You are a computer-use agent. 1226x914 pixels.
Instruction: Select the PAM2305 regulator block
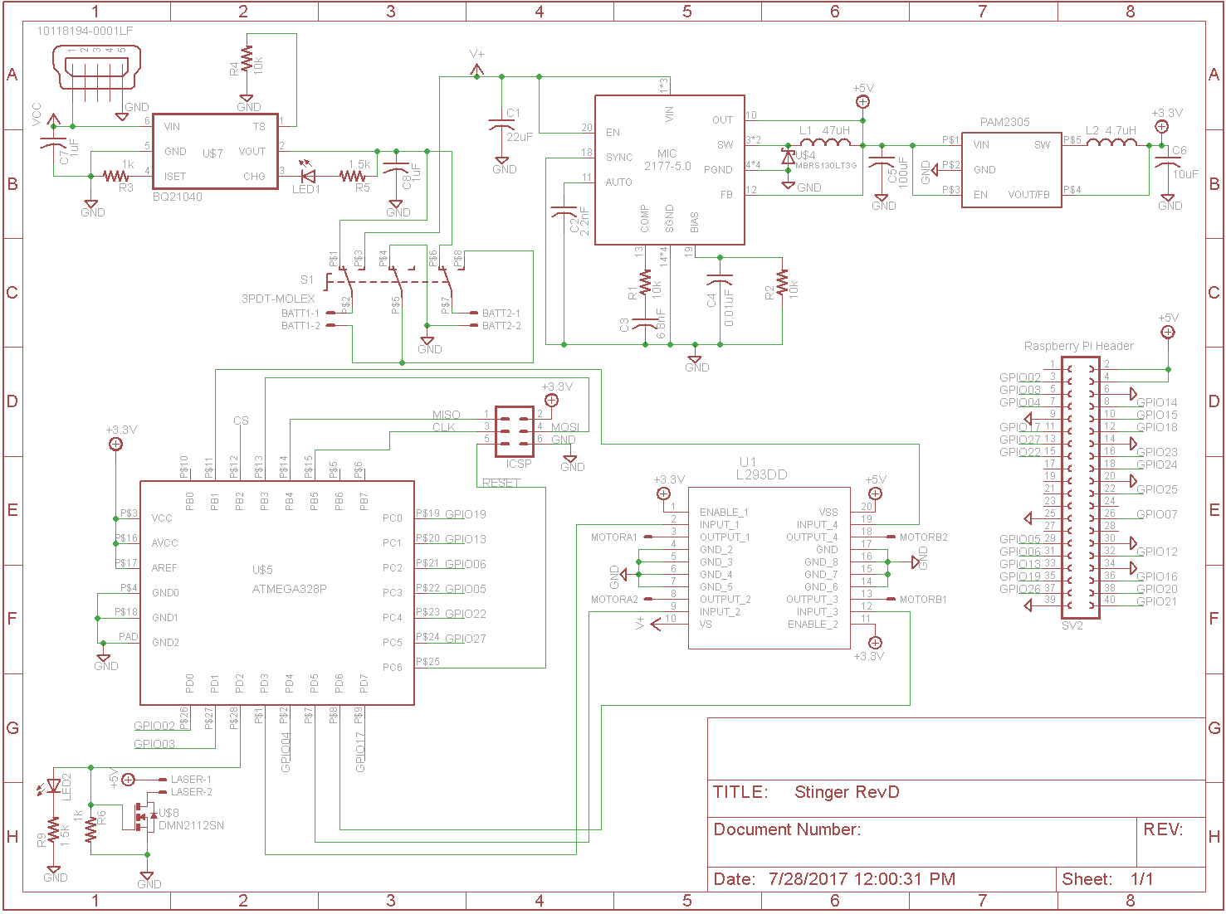(1011, 169)
